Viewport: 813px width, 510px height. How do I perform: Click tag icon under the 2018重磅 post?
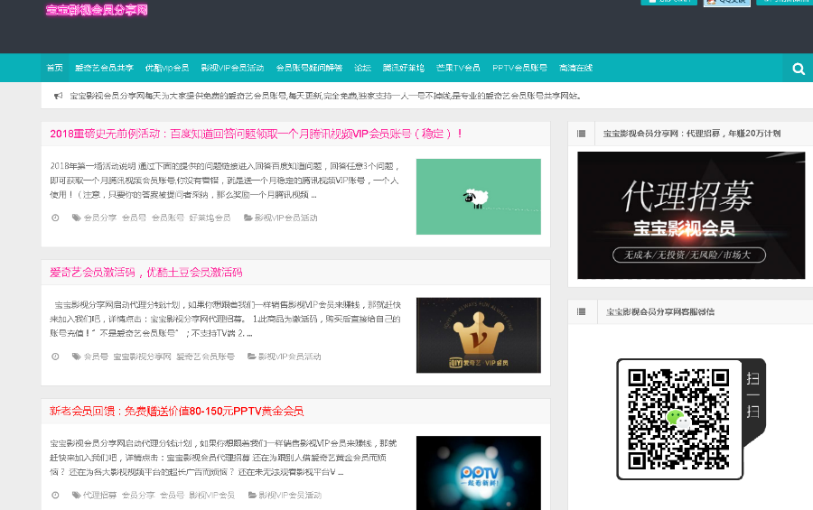[76, 218]
